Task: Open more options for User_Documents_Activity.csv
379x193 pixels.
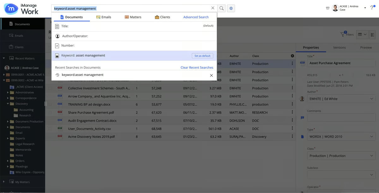Action: tap(292, 129)
